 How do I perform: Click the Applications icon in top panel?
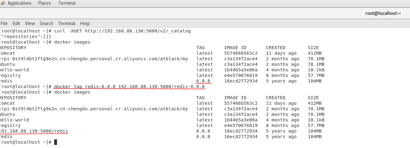pyautogui.click(x=3, y=3)
